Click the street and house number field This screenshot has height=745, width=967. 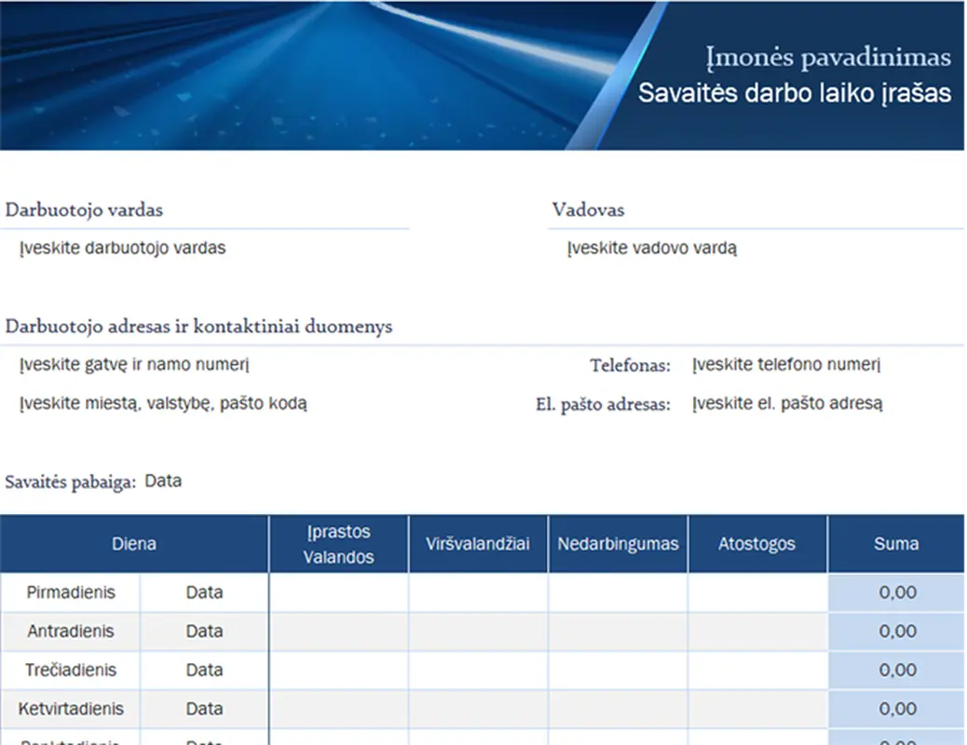(134, 365)
